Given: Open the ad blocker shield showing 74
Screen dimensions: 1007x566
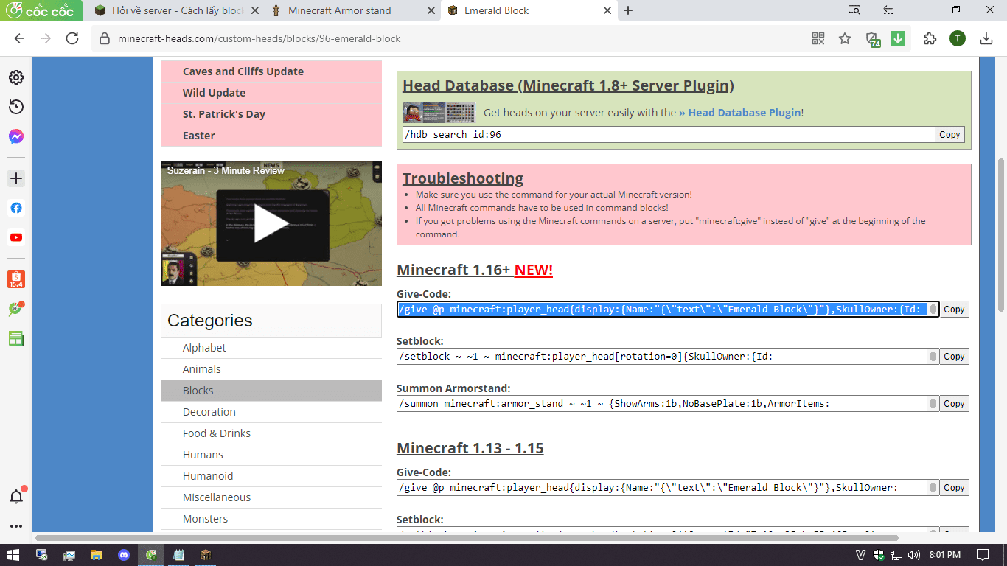Looking at the screenshot, I should 872,39.
